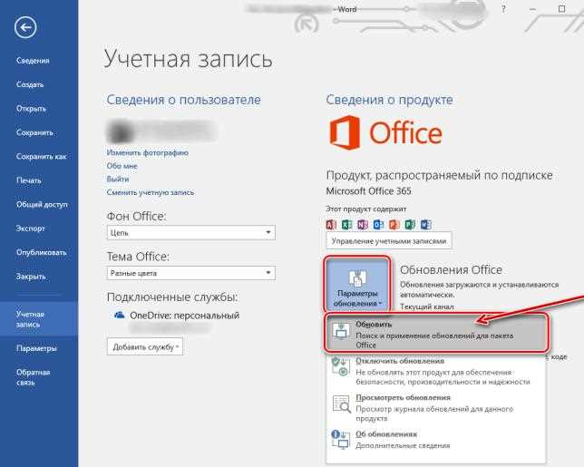Viewport: 584px width, 467px height.
Task: Click the Обновить update icon in the menu
Action: tap(341, 331)
